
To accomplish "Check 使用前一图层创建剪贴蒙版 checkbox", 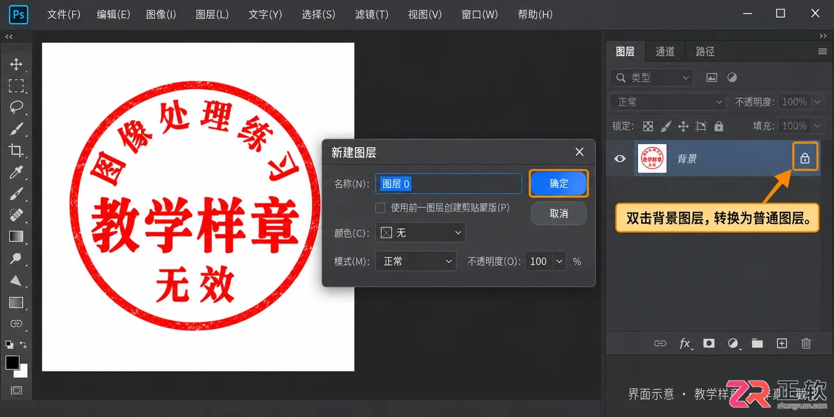I will (x=381, y=207).
